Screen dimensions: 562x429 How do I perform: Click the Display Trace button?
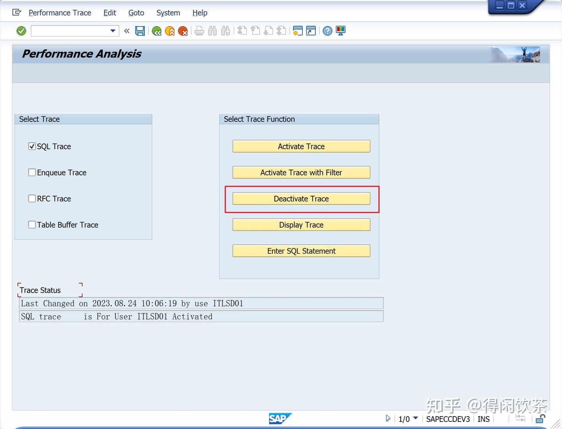301,225
